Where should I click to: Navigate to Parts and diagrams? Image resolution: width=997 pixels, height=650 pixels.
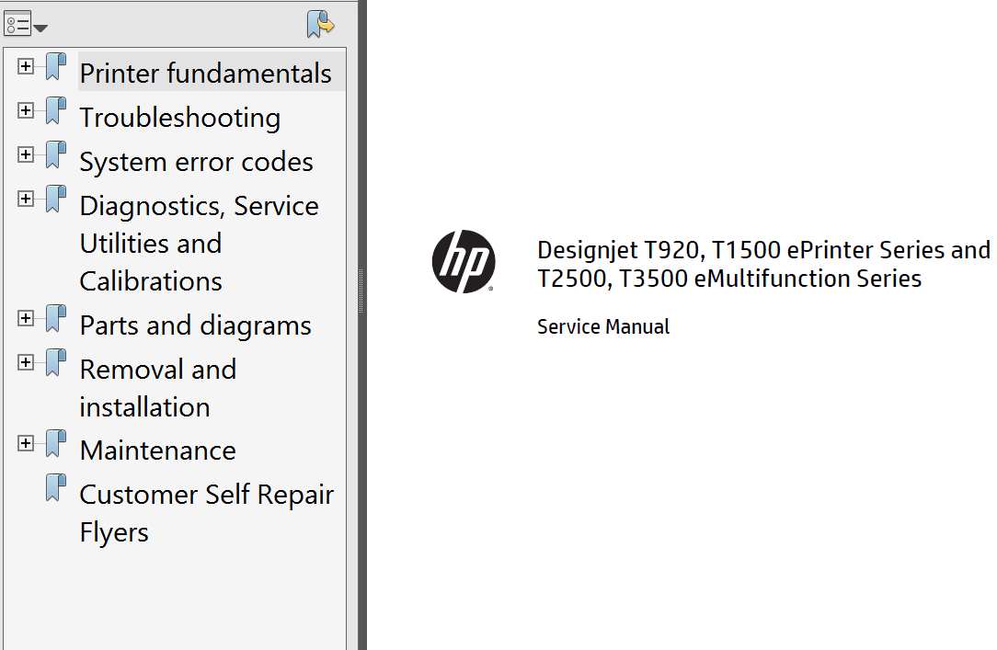(195, 325)
